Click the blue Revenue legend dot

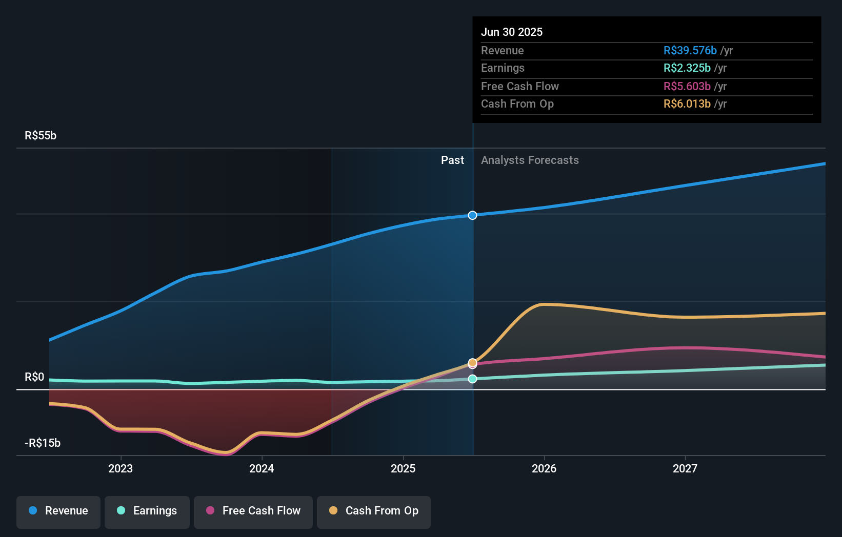click(33, 511)
